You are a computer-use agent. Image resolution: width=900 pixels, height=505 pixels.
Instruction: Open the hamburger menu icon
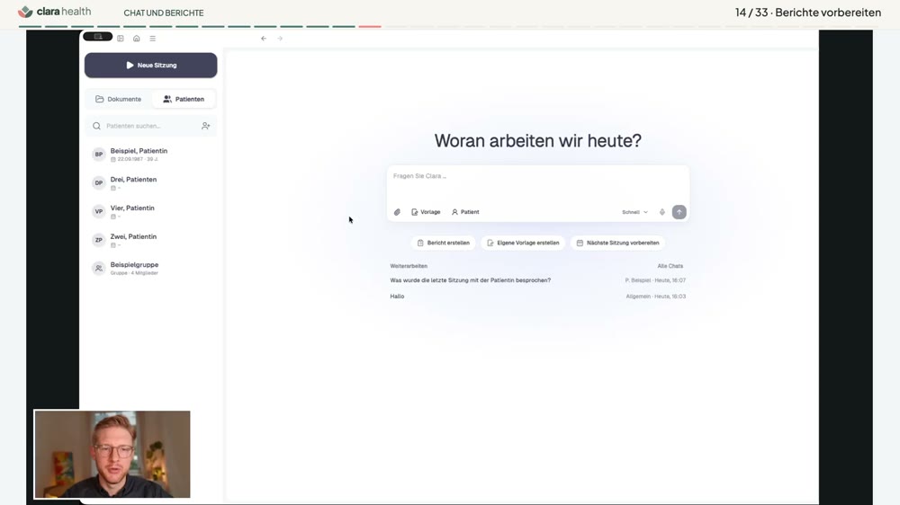tap(153, 39)
